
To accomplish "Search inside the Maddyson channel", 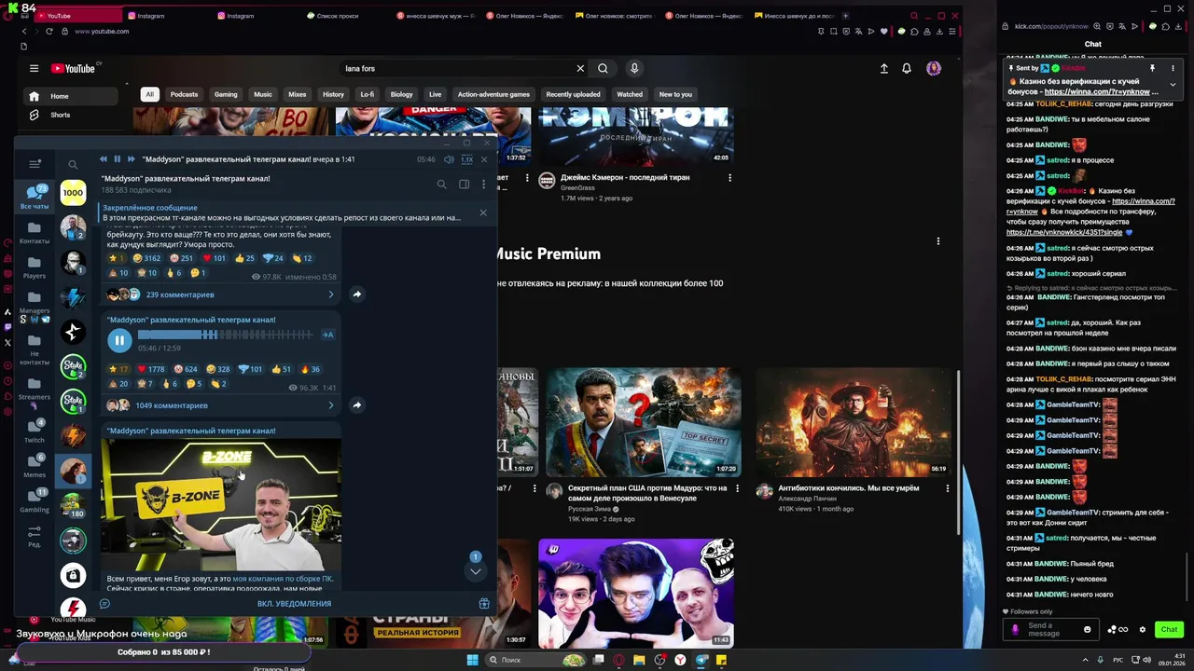I will click(x=442, y=185).
